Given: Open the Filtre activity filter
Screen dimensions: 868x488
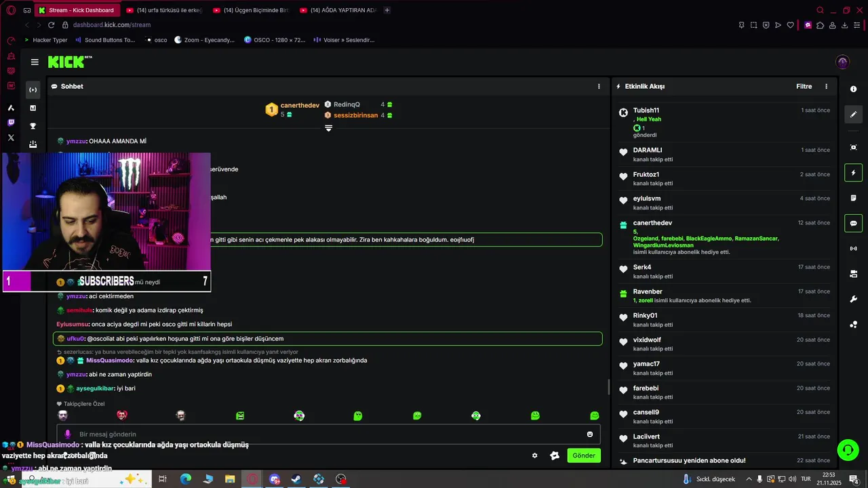Looking at the screenshot, I should point(804,86).
